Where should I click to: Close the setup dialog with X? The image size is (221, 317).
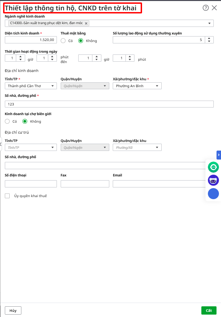(x=214, y=8)
